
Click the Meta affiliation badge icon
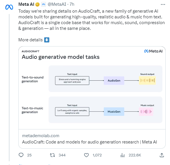coord(44,4)
